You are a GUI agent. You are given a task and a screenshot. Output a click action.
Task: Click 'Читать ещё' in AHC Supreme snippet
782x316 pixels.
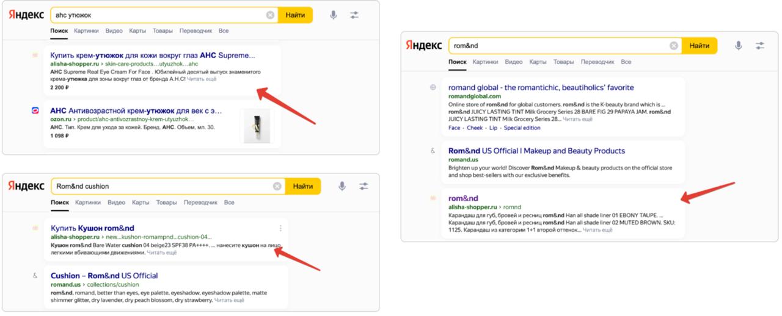point(201,79)
